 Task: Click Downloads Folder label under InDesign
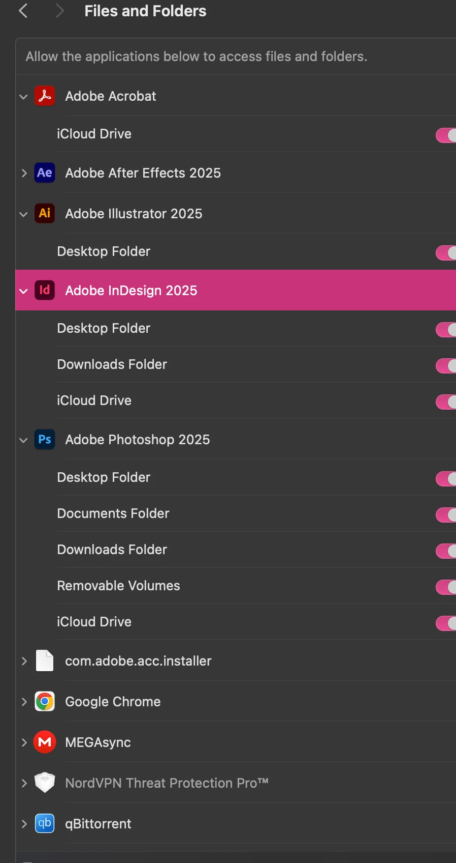click(x=112, y=364)
